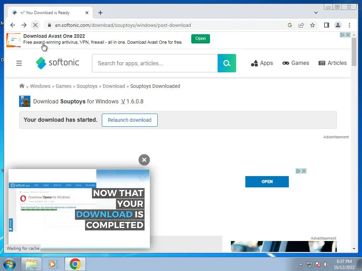Go to home breadcrumb icon
Image resolution: width=362 pixels, height=271 pixels.
(22, 86)
